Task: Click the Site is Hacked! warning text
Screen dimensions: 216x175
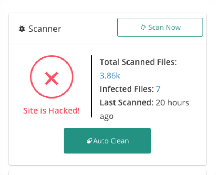Action: [52, 111]
